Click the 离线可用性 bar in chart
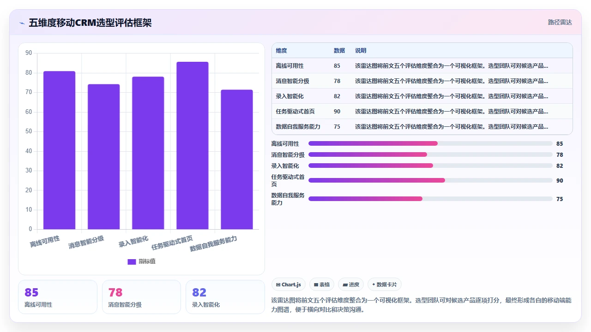Viewport: 591px width, 332px height. (59, 150)
